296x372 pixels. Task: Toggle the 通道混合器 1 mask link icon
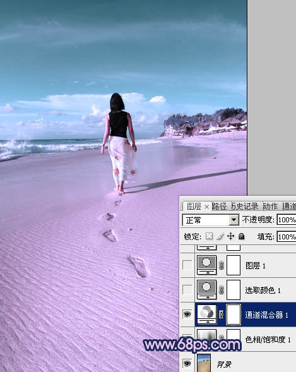221,315
